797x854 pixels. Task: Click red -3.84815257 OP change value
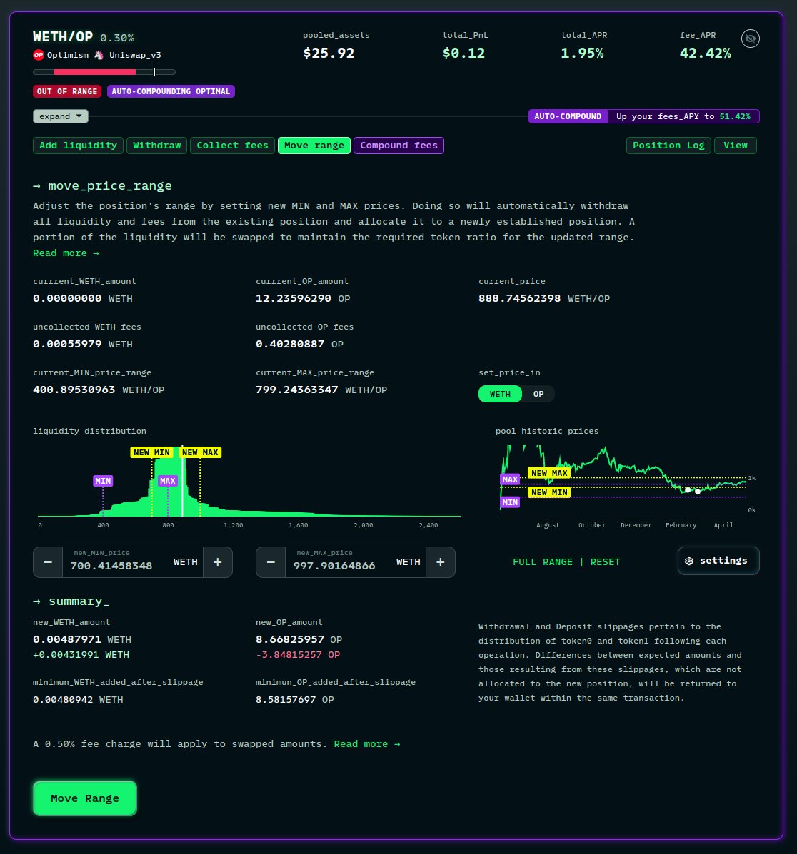coord(298,655)
